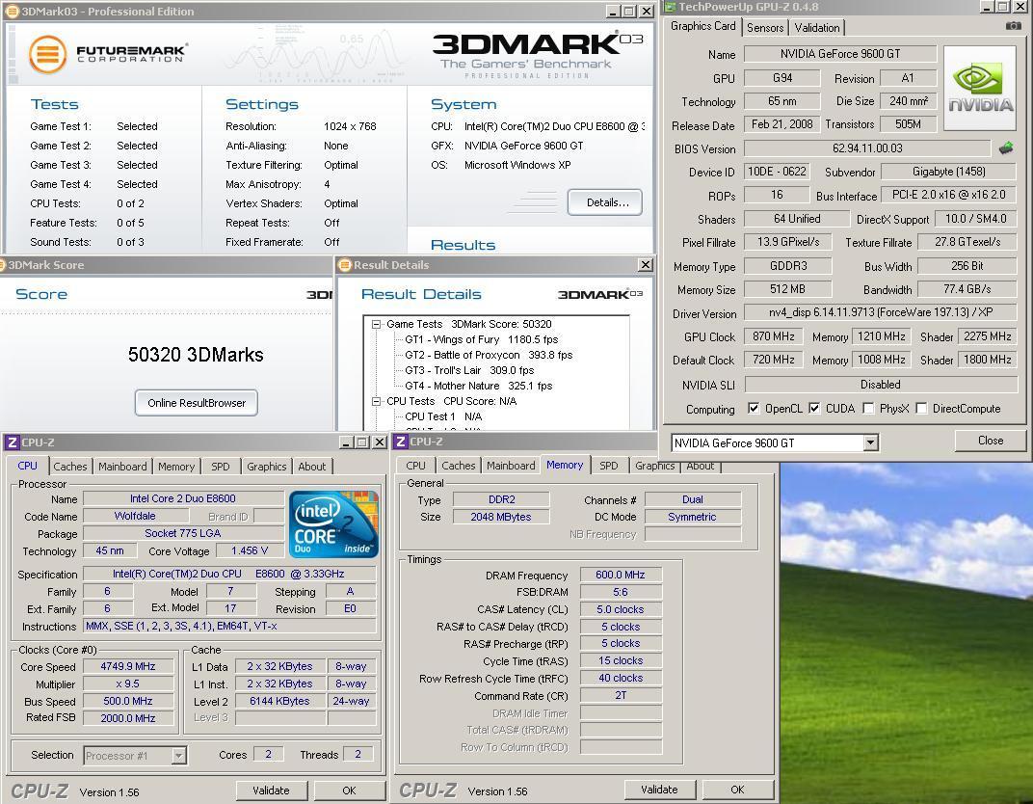
Task: Click the Close button in GPU-Z
Action: click(x=991, y=441)
